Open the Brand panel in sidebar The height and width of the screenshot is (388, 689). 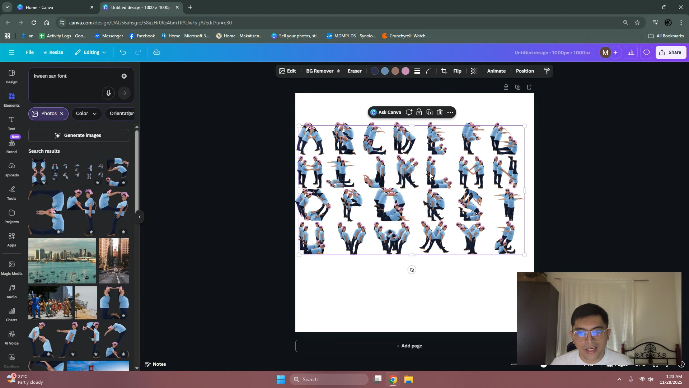tap(11, 147)
